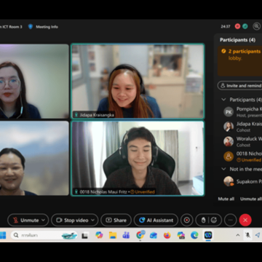Click the Share content button
This screenshot has height=262, width=262.
coord(116,220)
